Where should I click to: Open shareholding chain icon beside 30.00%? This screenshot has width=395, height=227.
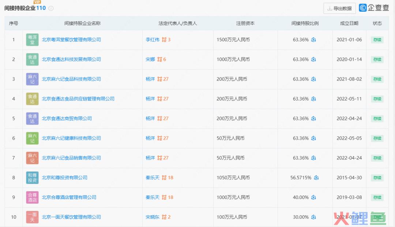pyautogui.click(x=313, y=217)
